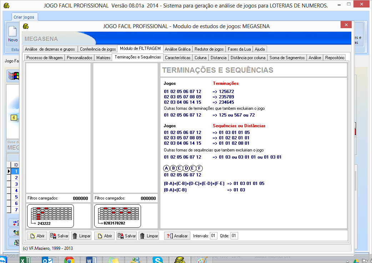
Task: Click the 0203170202 sequence pattern diagram
Action: tap(117, 216)
